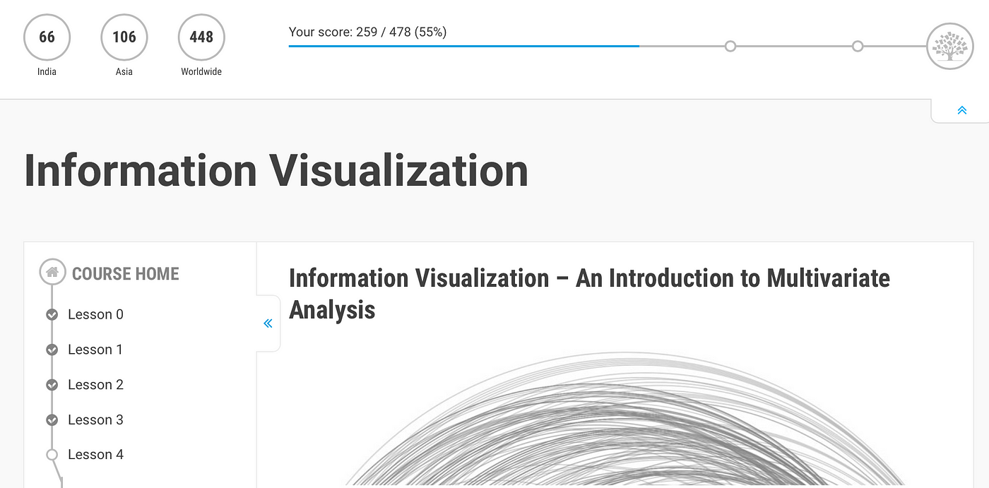Collapse the header with double up chevron

pos(961,110)
